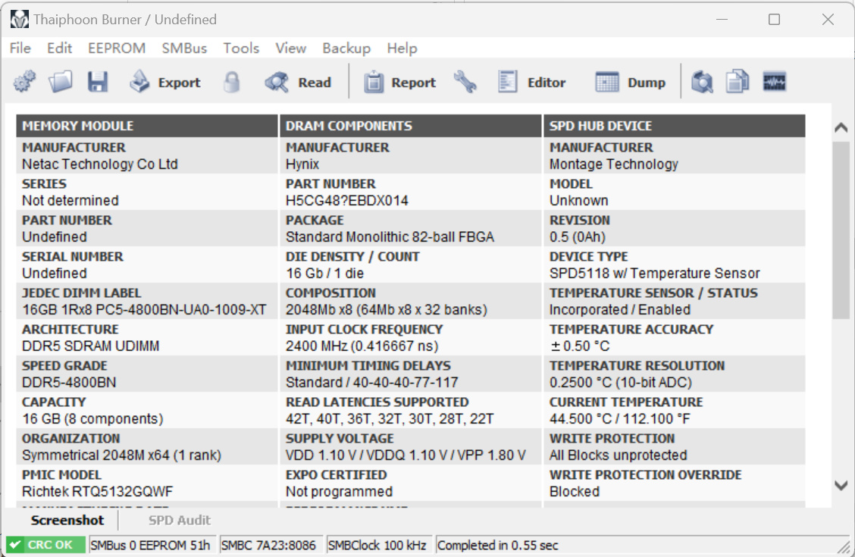Click SPD5118 w/ Temperature Sensor value

coord(654,273)
